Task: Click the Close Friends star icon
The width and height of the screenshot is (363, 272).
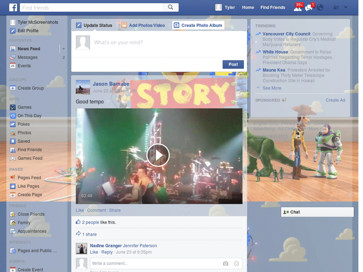Action: click(13, 214)
